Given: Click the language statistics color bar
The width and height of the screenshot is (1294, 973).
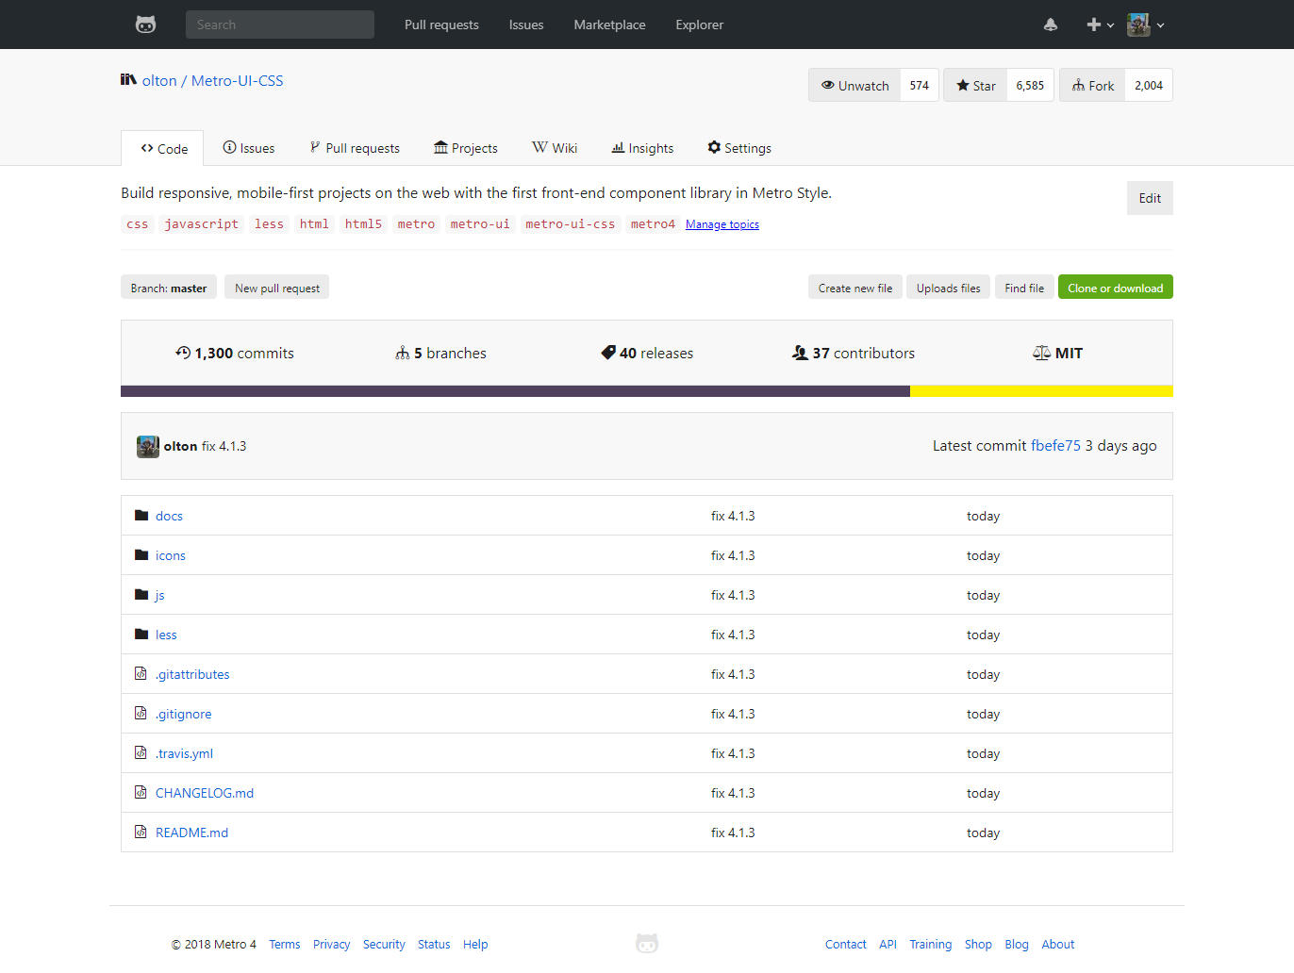Looking at the screenshot, I should [x=647, y=390].
